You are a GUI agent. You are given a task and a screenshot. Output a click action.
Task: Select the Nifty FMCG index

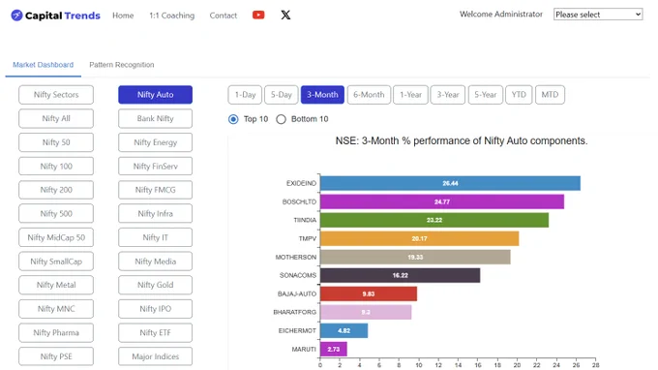tap(155, 190)
